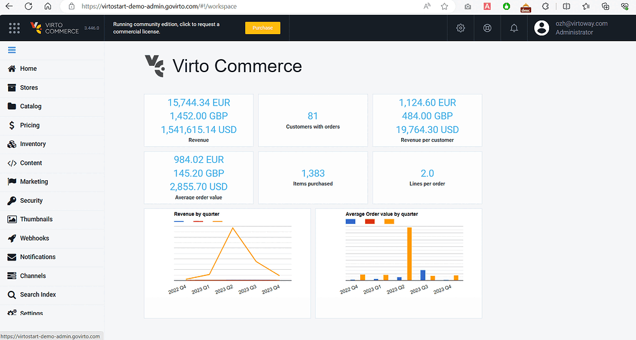This screenshot has width=636, height=340.
Task: Click blue legend swatch in Average Order chart
Action: [x=350, y=221]
